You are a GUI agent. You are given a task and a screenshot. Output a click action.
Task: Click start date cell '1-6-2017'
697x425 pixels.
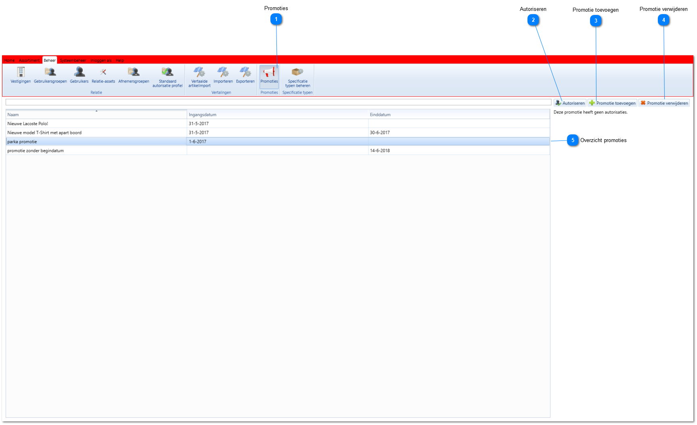(278, 142)
